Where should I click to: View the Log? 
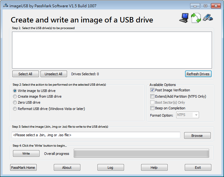[x=110, y=168]
